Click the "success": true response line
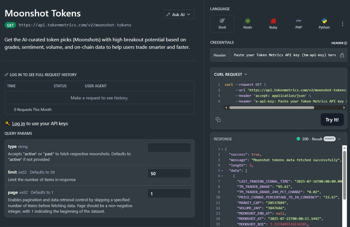Viewport: 350px width, 227px height. (245, 154)
